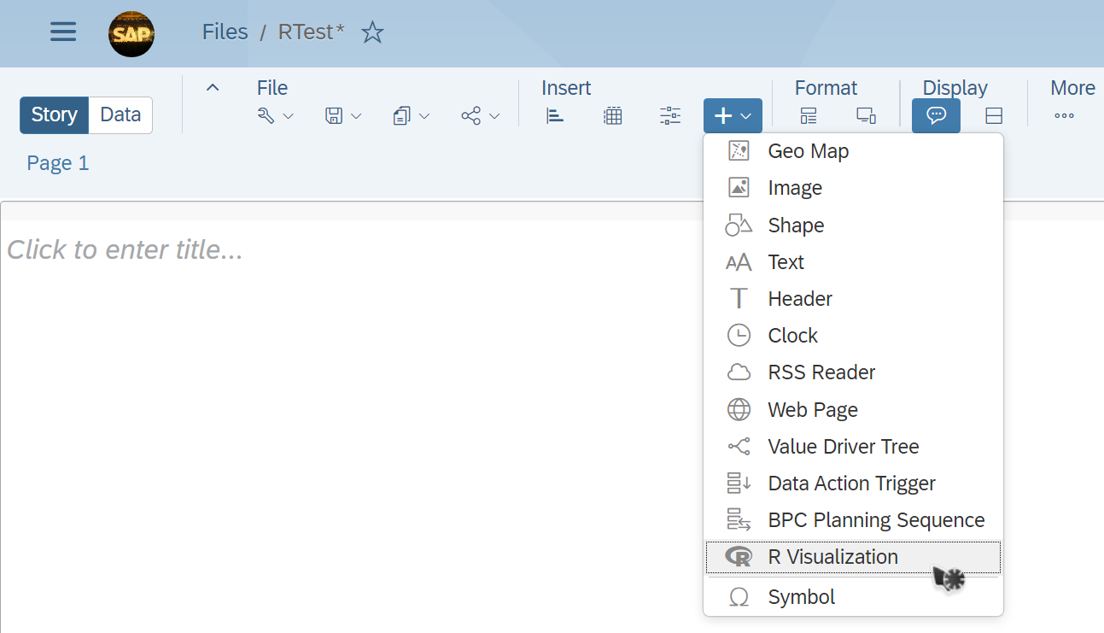Toggle the comment mode display button
1104x633 pixels.
(936, 116)
